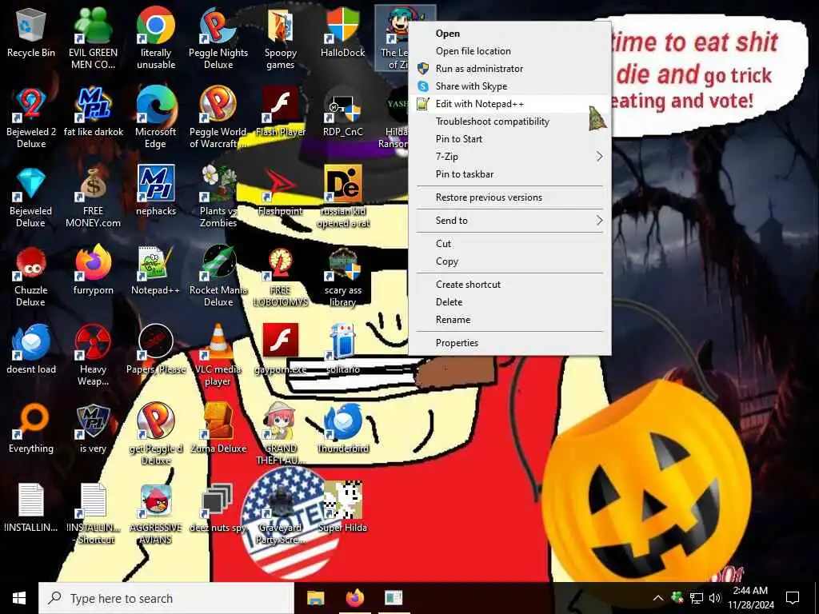Choose Restore previous versions
819x614 pixels.
pyautogui.click(x=509, y=197)
